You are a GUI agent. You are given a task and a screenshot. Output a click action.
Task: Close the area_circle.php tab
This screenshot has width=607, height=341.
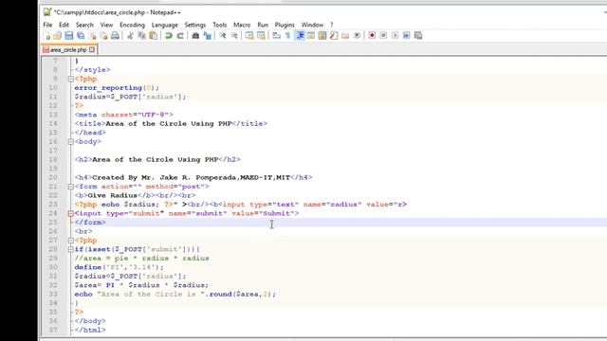(x=92, y=49)
